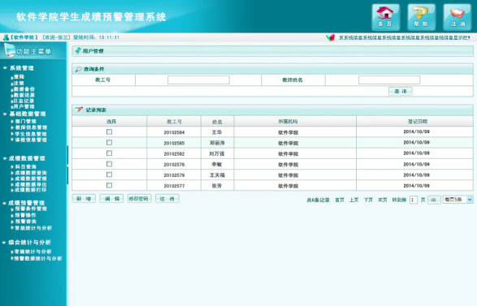Open 用户管理 in the sidebar menu

click(24, 106)
